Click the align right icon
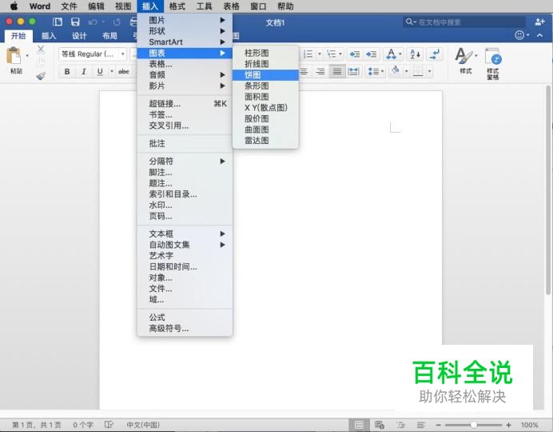Viewport: 553px width, 432px height. pos(320,72)
